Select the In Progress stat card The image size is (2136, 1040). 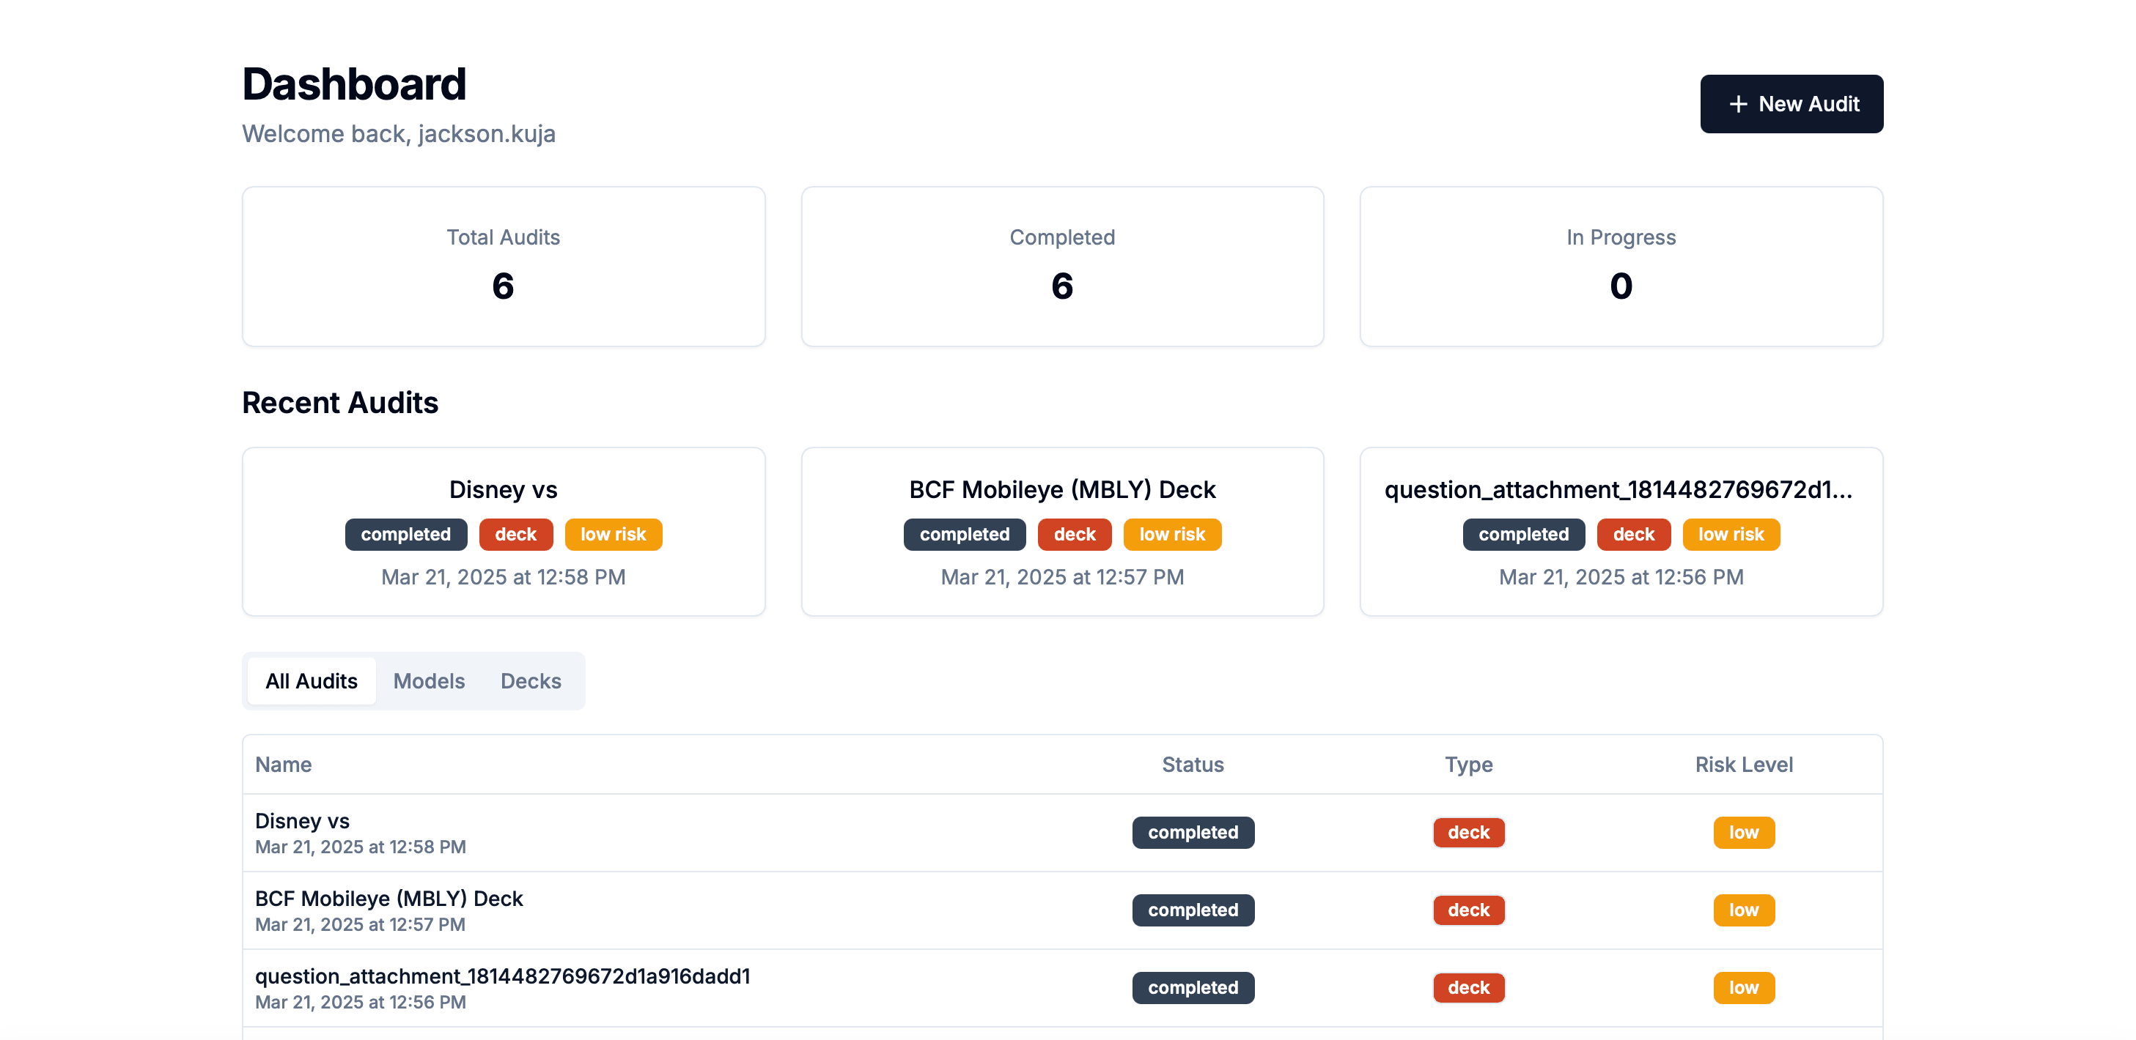[x=1621, y=267]
